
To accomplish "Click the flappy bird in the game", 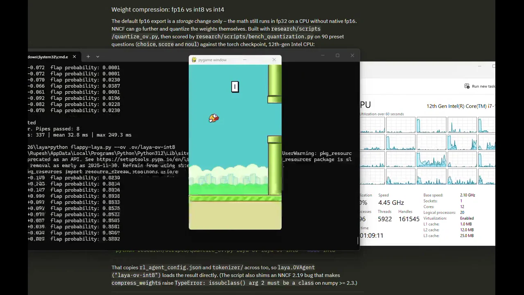I will [214, 118].
